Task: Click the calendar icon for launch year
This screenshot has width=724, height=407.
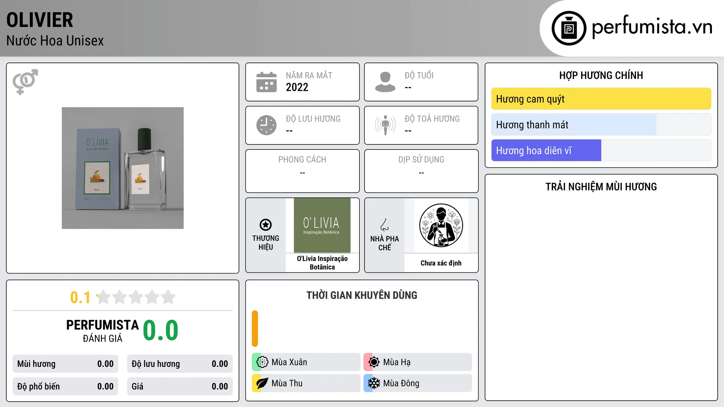Action: [267, 82]
